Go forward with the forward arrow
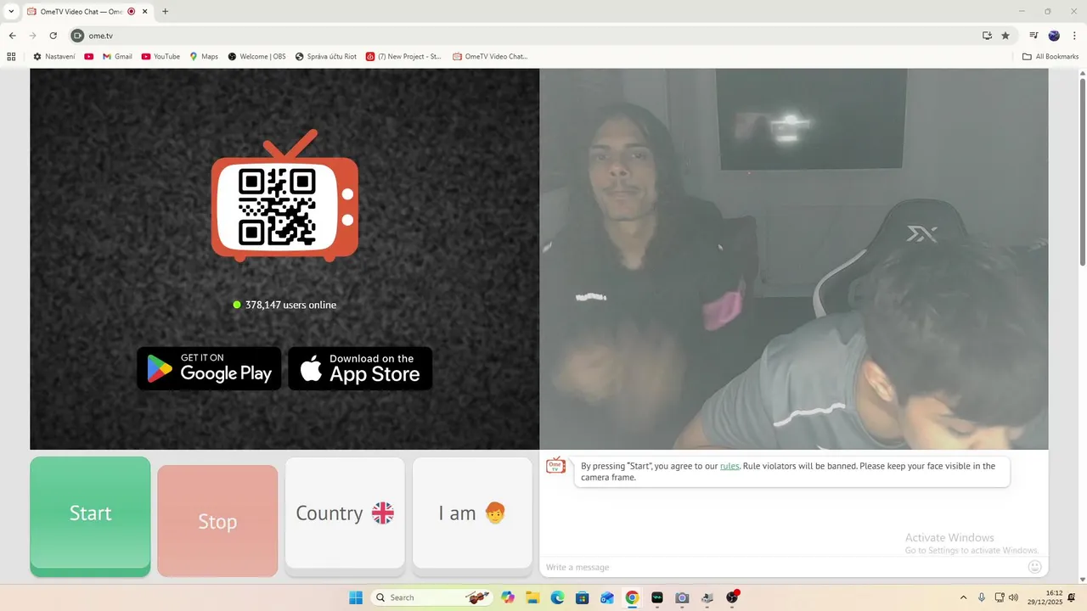Viewport: 1087px width, 611px height. point(32,36)
